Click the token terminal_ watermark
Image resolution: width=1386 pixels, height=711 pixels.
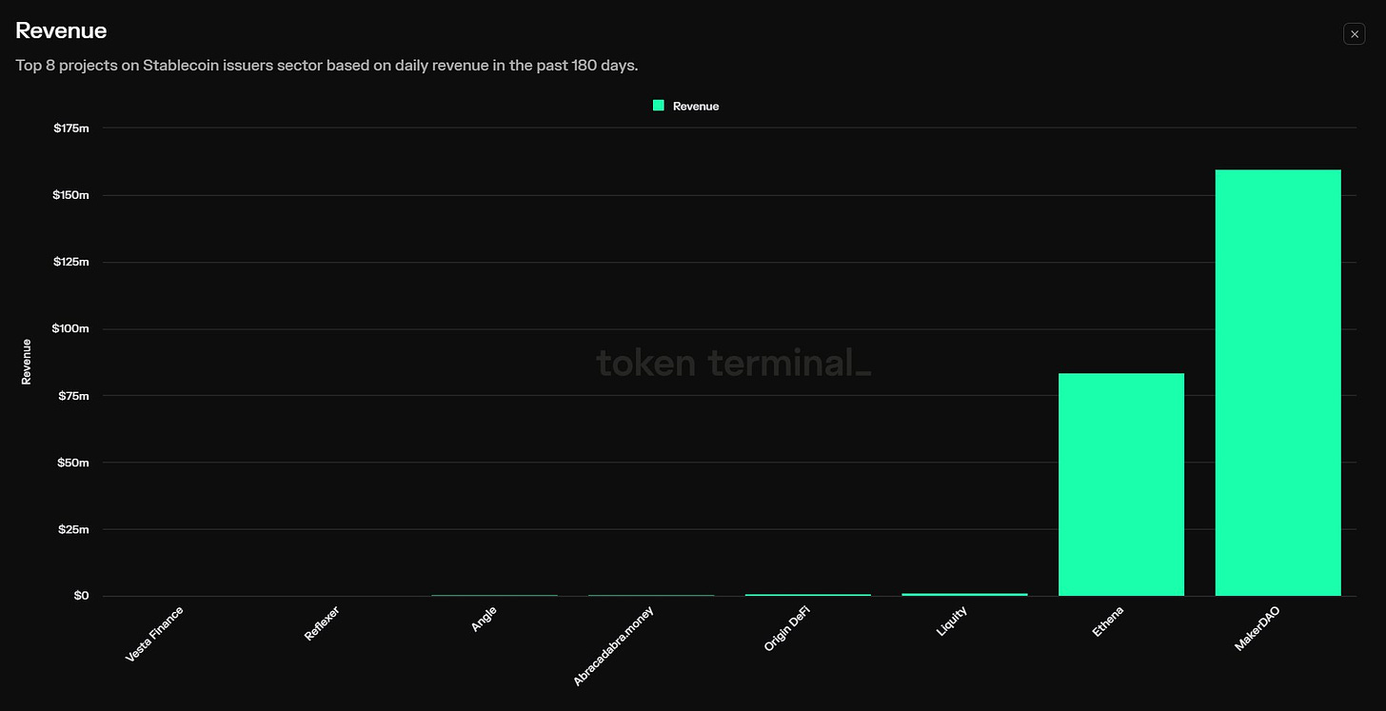click(x=733, y=364)
